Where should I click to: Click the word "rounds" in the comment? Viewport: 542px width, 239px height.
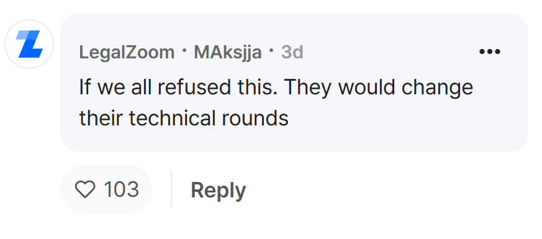[255, 118]
